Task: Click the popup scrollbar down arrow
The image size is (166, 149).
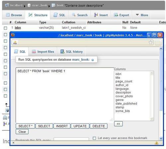Action: pyautogui.click(x=161, y=138)
